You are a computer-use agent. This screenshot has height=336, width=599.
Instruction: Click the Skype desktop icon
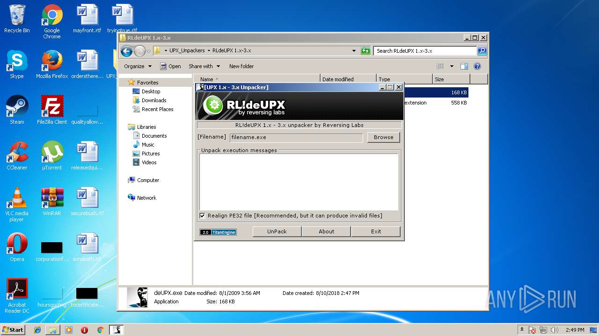(17, 64)
